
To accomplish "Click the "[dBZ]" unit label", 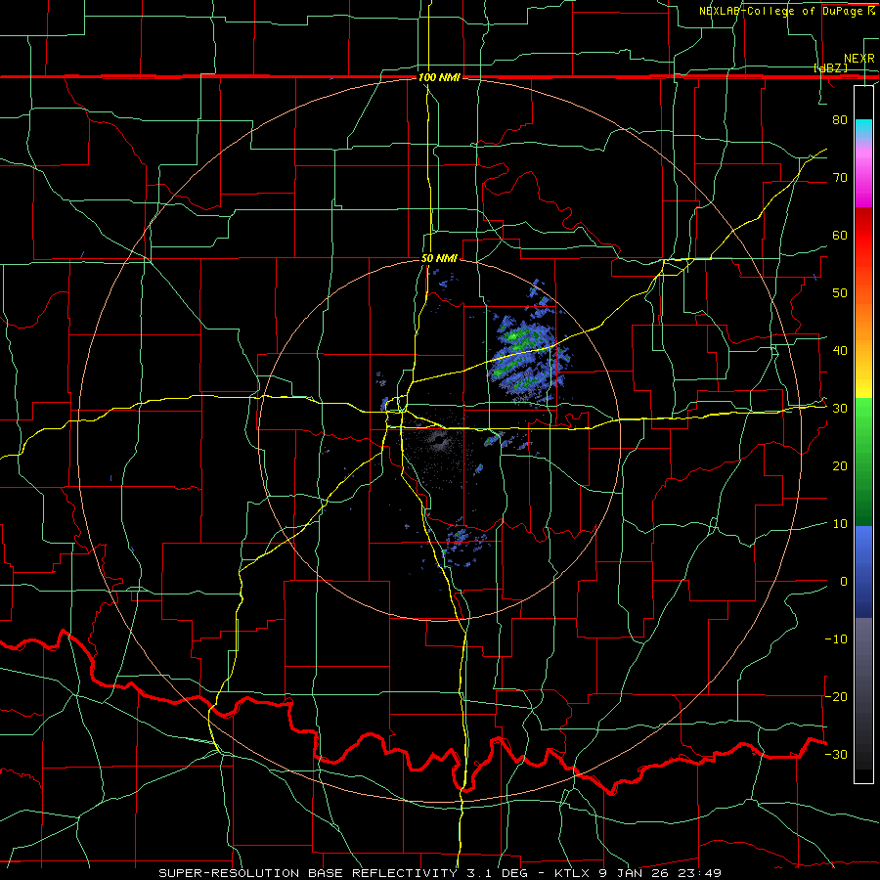I will (x=830, y=68).
